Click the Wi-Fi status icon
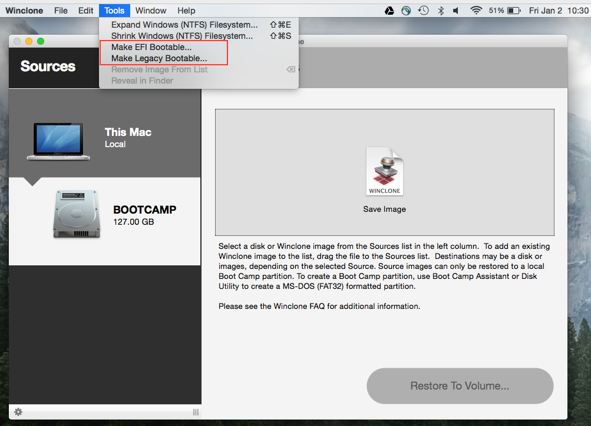 476,11
